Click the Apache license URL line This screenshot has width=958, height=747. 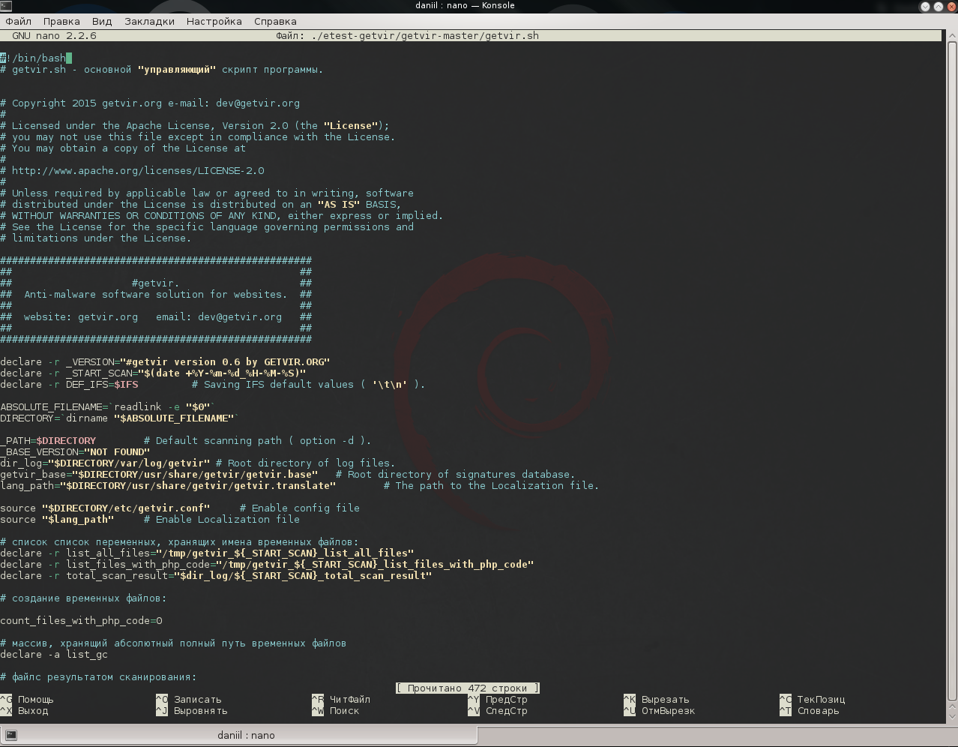138,171
